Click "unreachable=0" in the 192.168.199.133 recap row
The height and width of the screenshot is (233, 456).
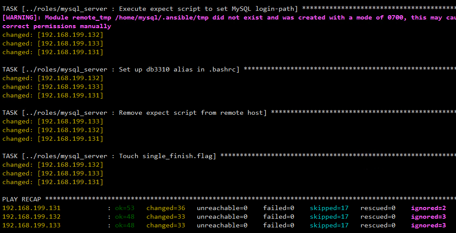coord(222,225)
